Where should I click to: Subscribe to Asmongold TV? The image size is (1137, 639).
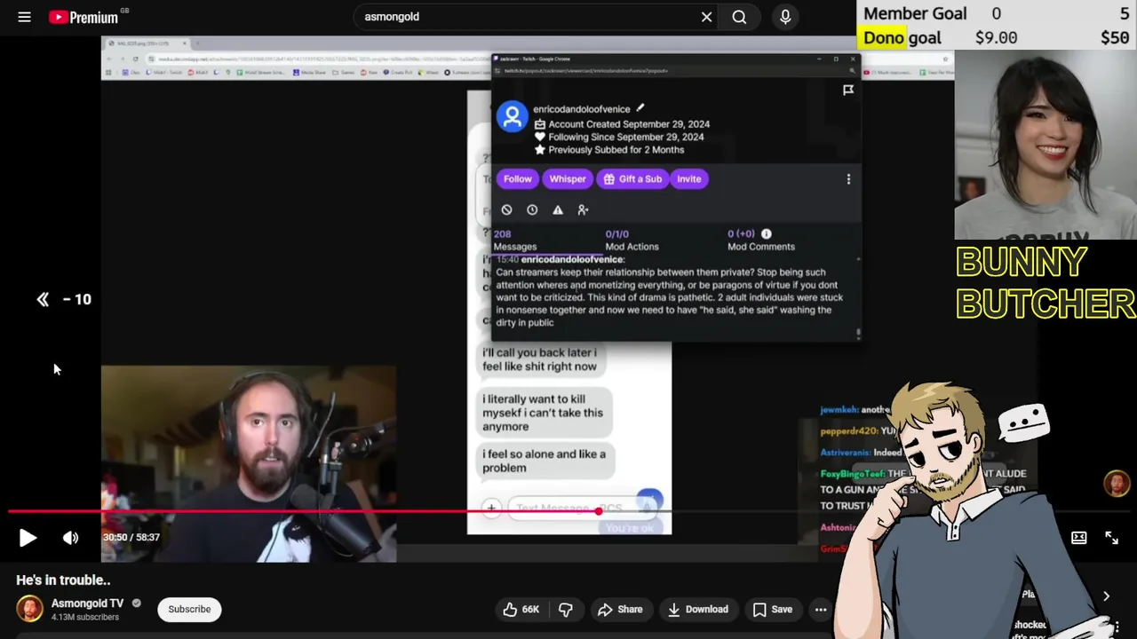(189, 609)
